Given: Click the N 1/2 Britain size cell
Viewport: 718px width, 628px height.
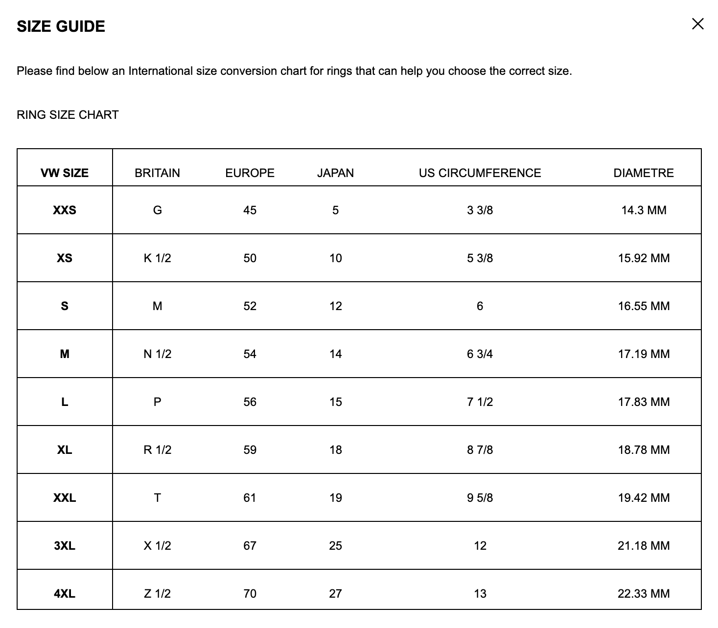Looking at the screenshot, I should pos(157,354).
